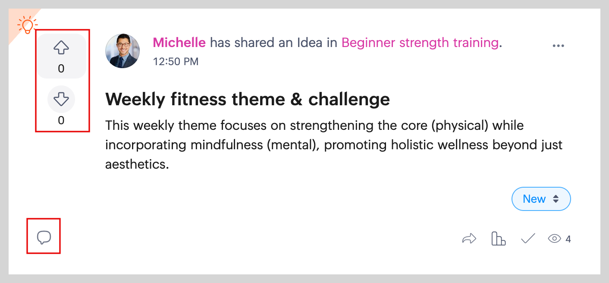Downvote the Weekly fitness theme idea

coord(61,100)
